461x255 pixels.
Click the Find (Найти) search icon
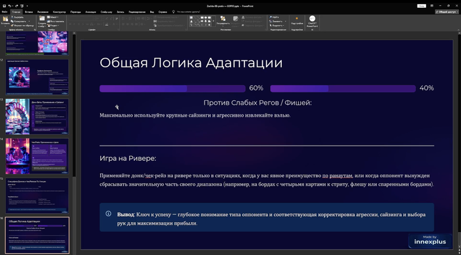[271, 17]
